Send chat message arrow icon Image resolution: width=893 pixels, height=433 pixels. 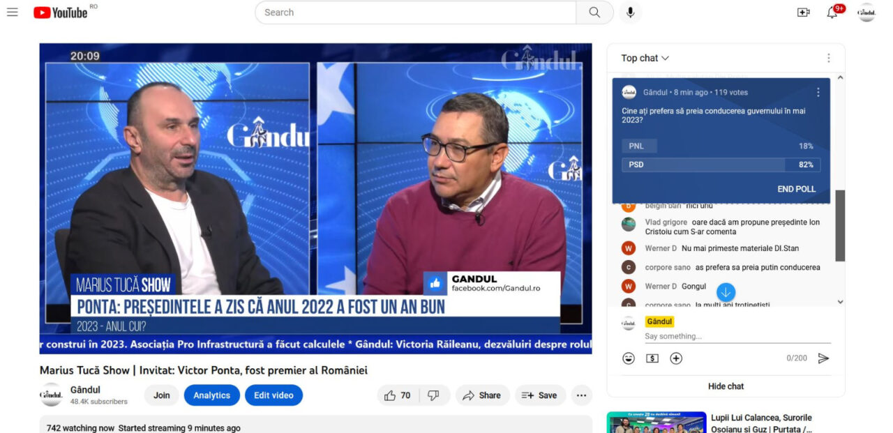(x=823, y=358)
